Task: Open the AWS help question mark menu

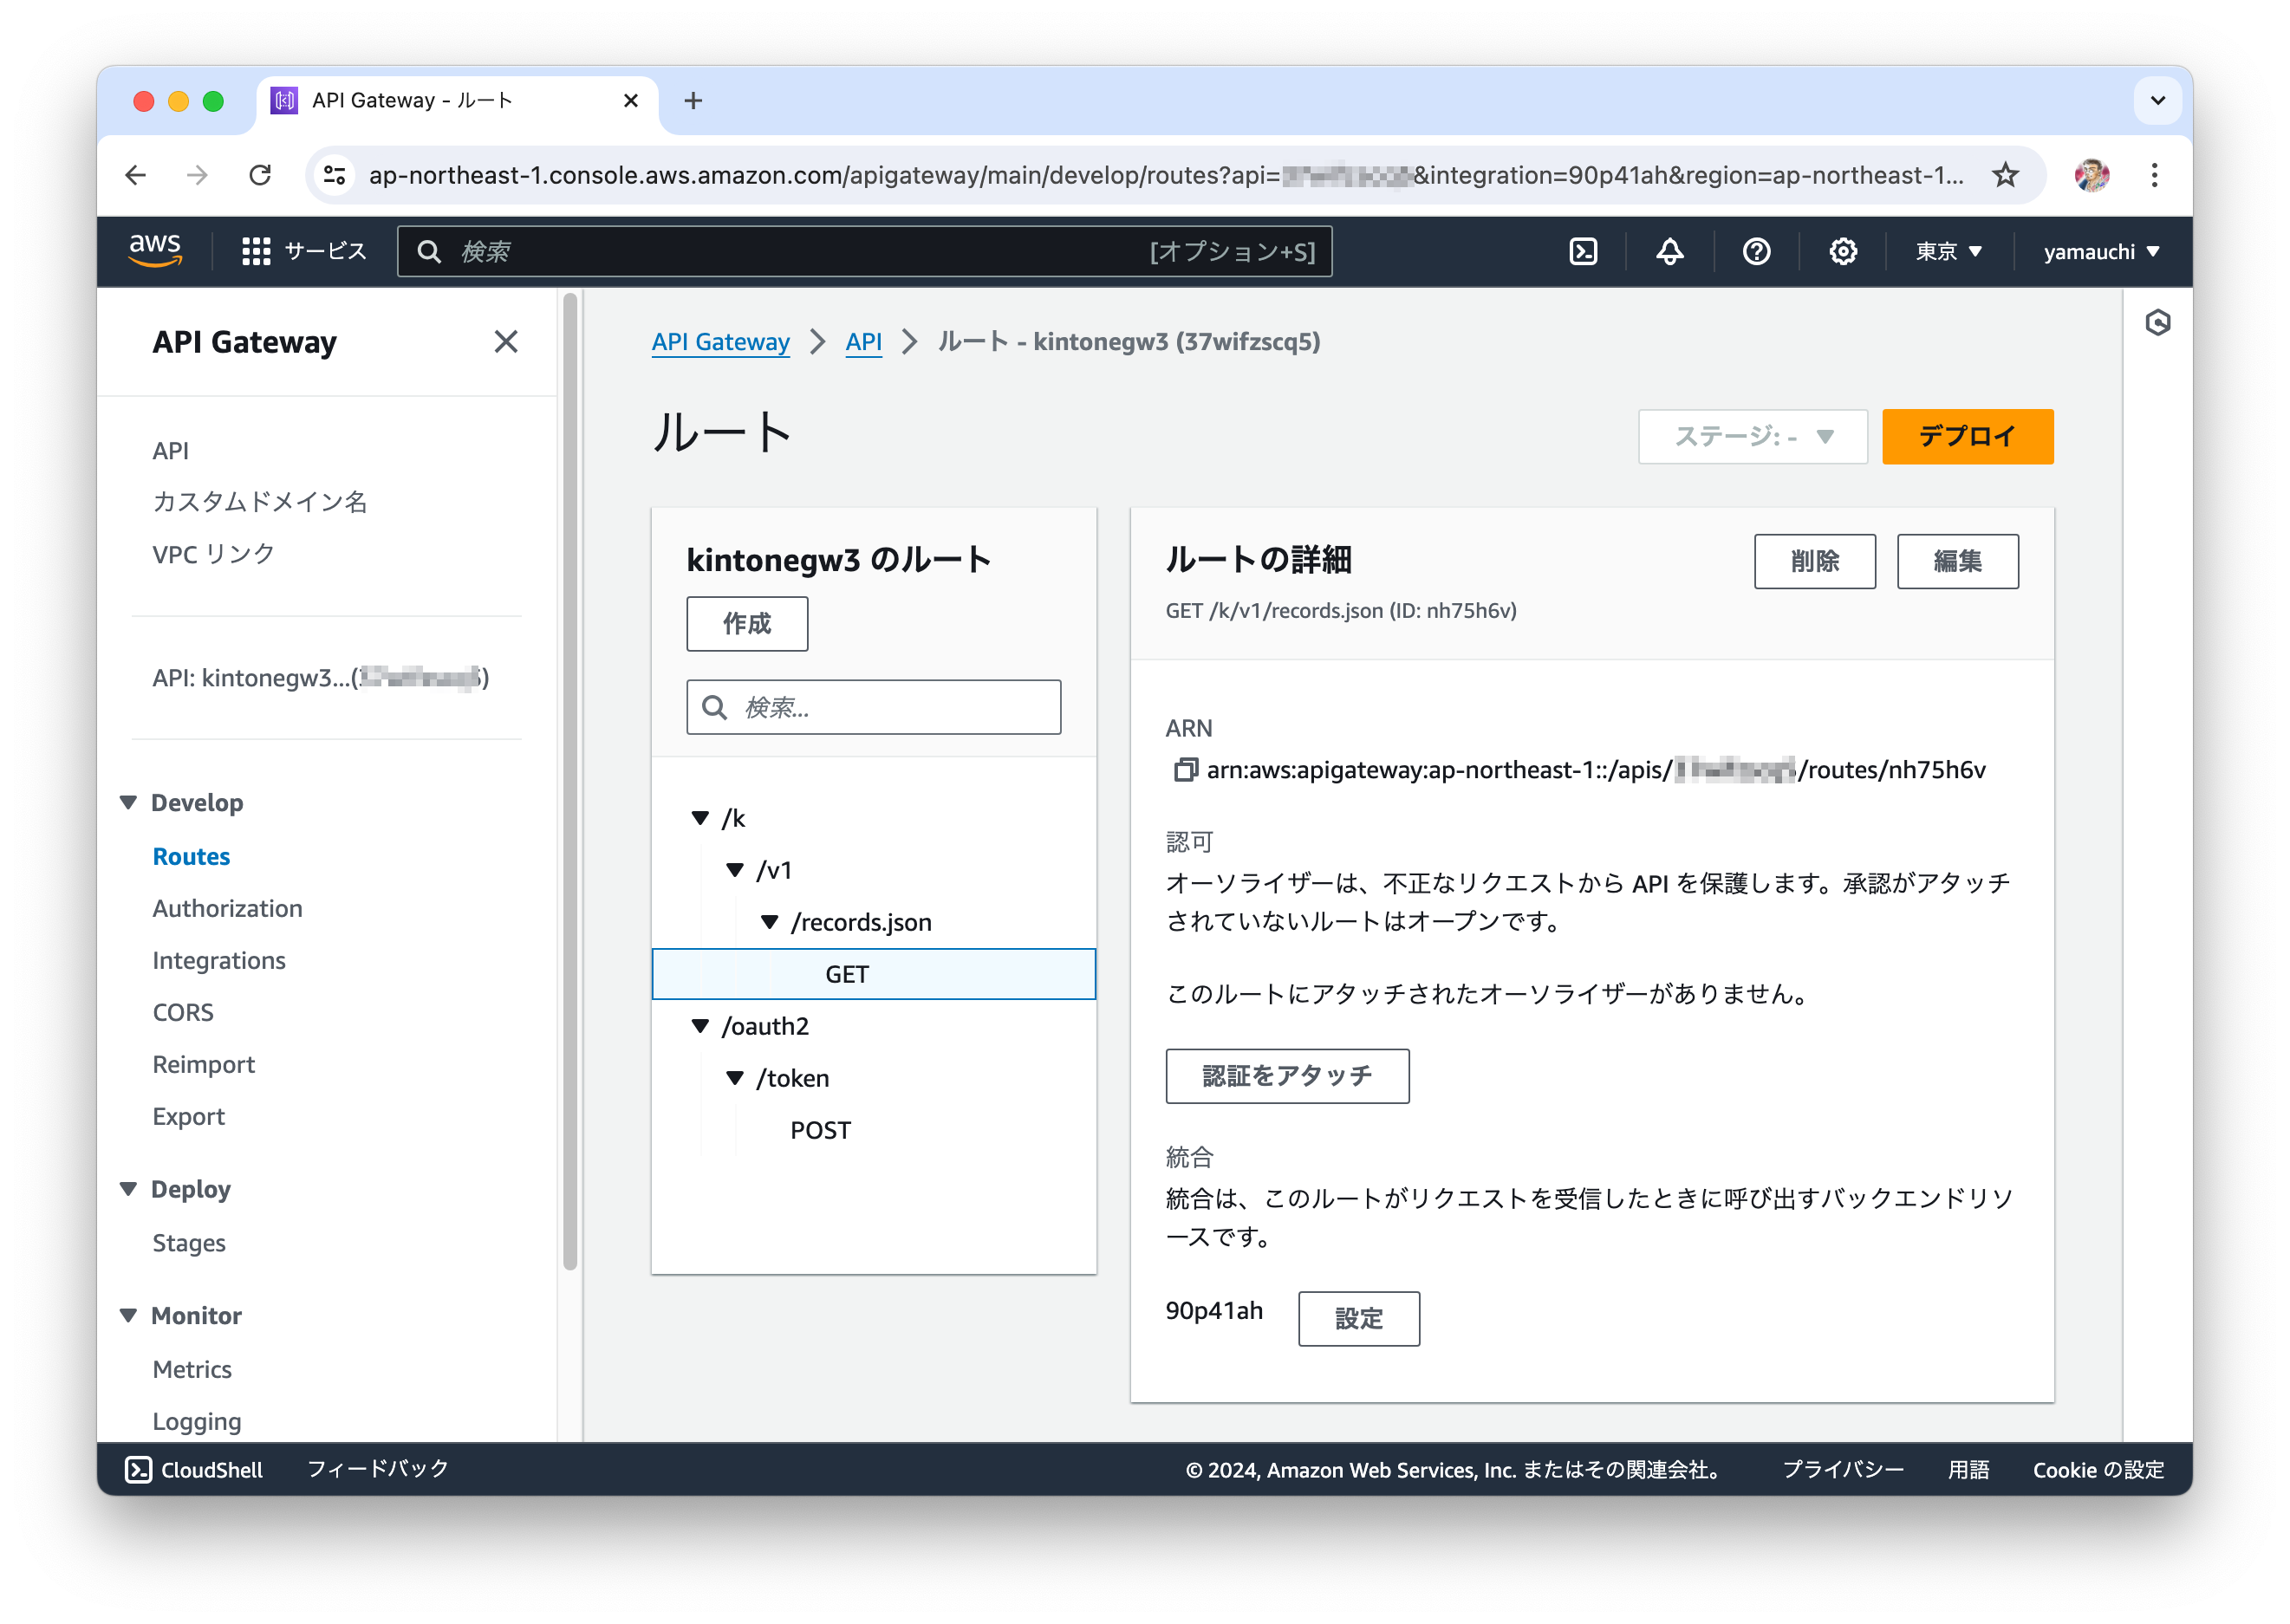Action: 1756,251
